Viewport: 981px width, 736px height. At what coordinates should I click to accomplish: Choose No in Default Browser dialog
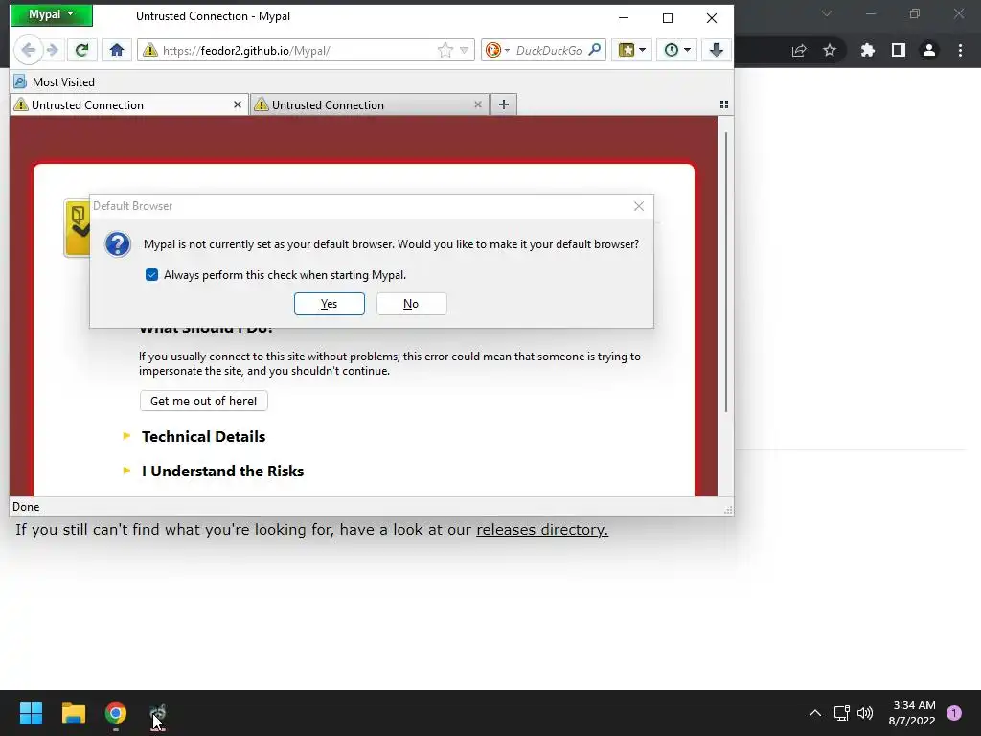pyautogui.click(x=411, y=304)
